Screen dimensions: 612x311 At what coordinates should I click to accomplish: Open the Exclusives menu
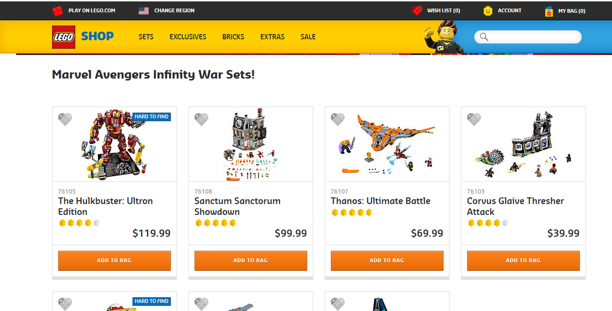(188, 37)
